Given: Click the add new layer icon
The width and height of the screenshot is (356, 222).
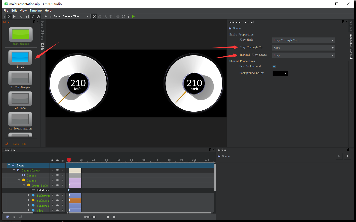Looking at the screenshot, I should point(8,217).
